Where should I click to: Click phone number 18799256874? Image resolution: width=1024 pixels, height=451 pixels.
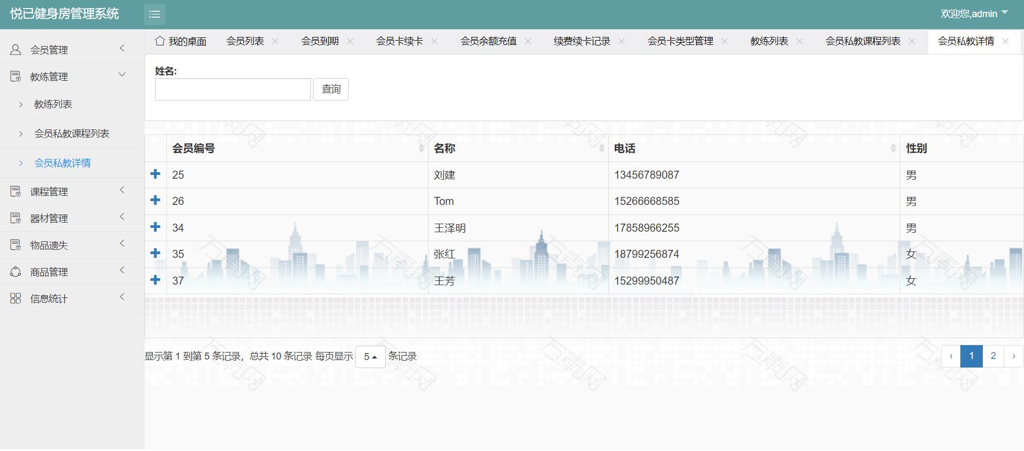(x=647, y=254)
